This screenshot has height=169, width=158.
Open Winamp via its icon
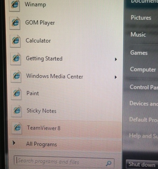click(x=15, y=5)
